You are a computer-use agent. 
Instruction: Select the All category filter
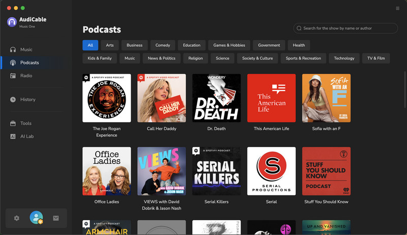pos(91,45)
